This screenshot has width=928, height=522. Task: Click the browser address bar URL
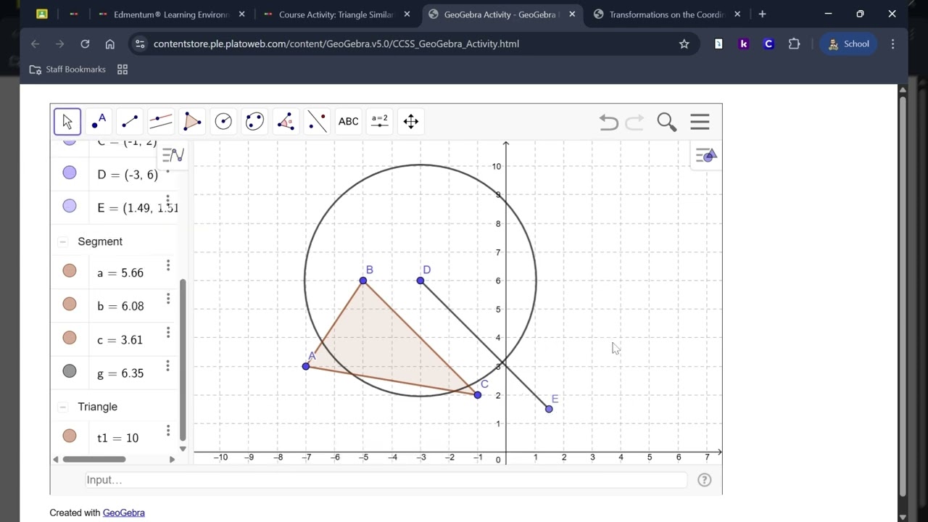tap(336, 43)
